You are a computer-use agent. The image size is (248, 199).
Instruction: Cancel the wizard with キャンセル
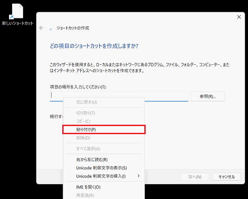(227, 176)
